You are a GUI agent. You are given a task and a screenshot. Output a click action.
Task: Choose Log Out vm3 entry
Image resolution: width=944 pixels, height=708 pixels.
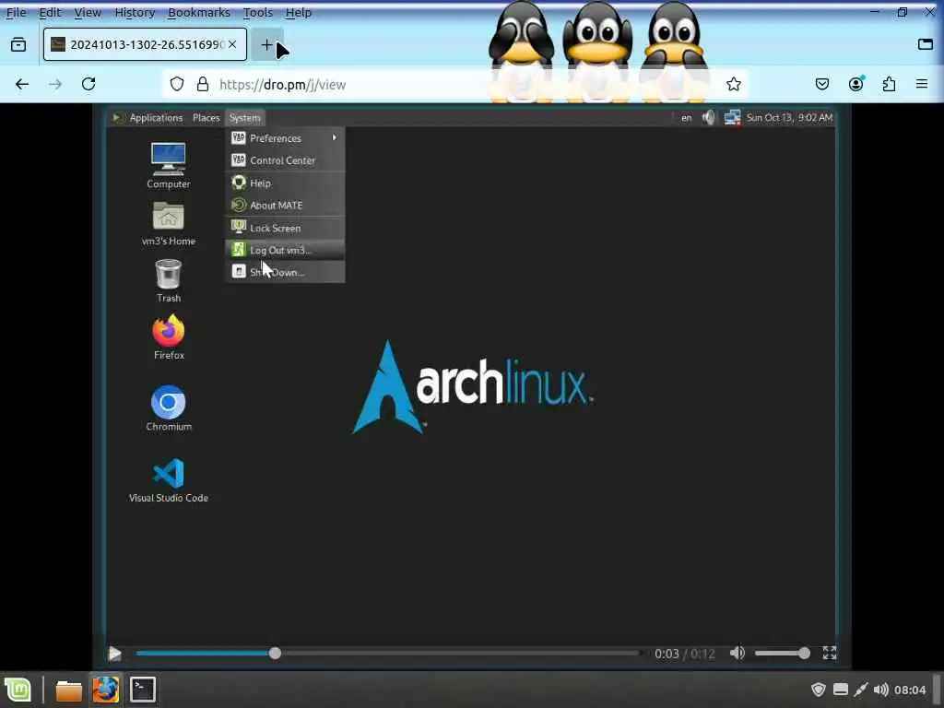(286, 251)
